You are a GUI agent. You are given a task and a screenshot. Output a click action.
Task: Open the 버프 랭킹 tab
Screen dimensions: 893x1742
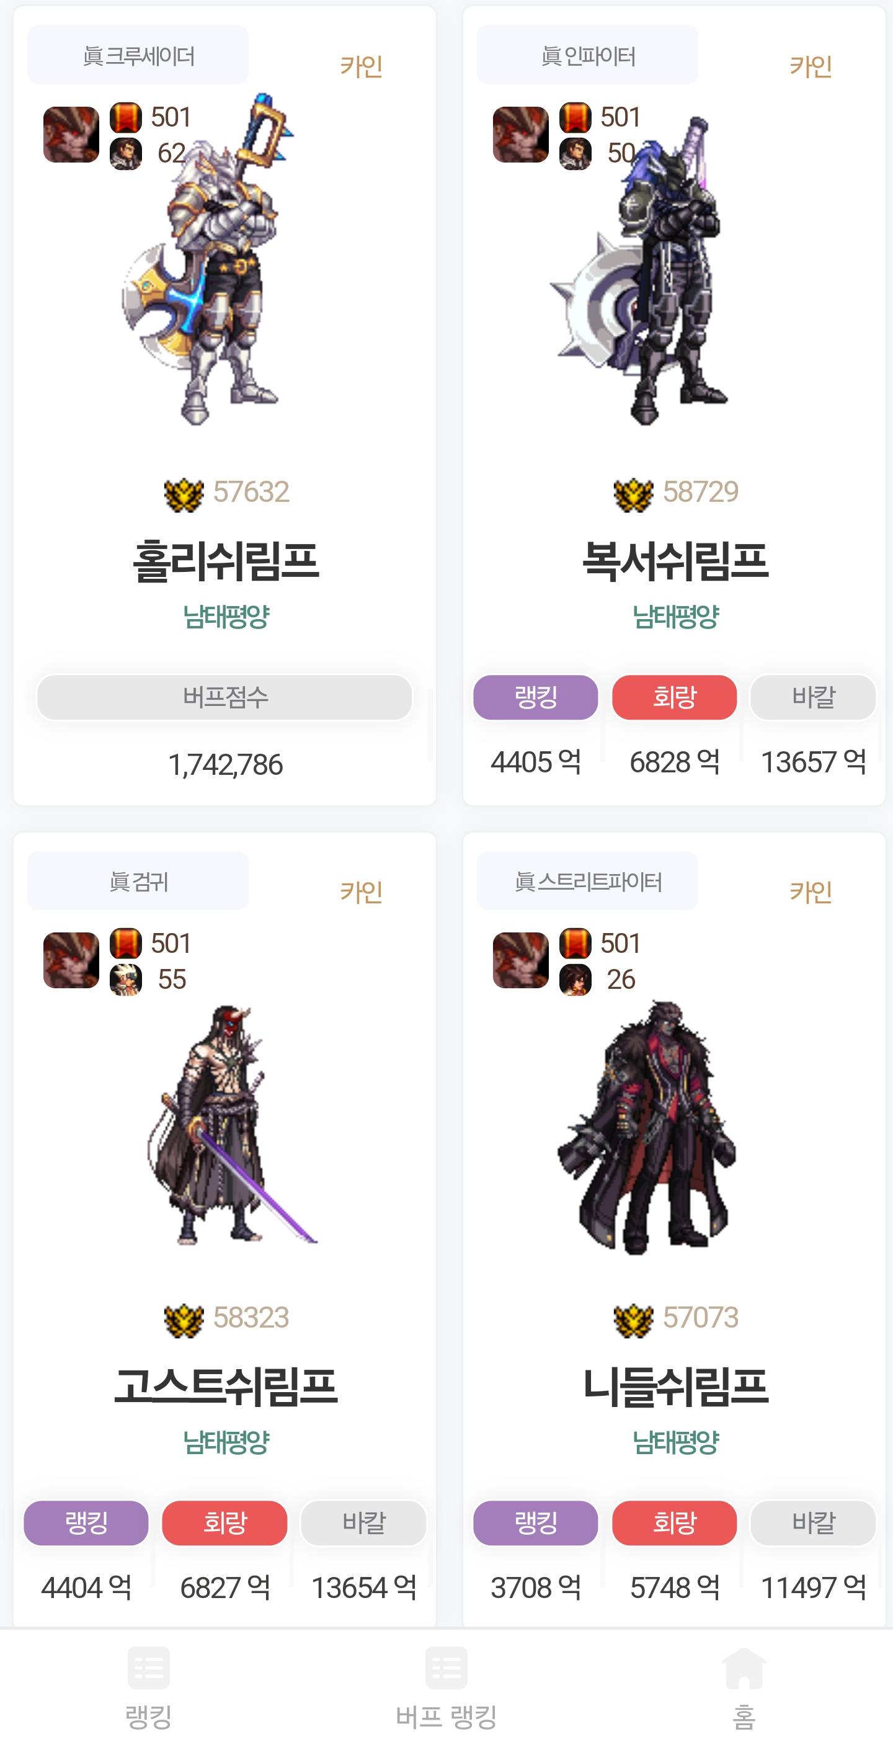446,1687
